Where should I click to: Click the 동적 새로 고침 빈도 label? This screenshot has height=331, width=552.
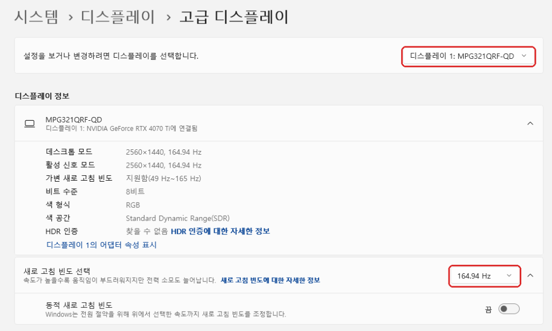pyautogui.click(x=79, y=305)
